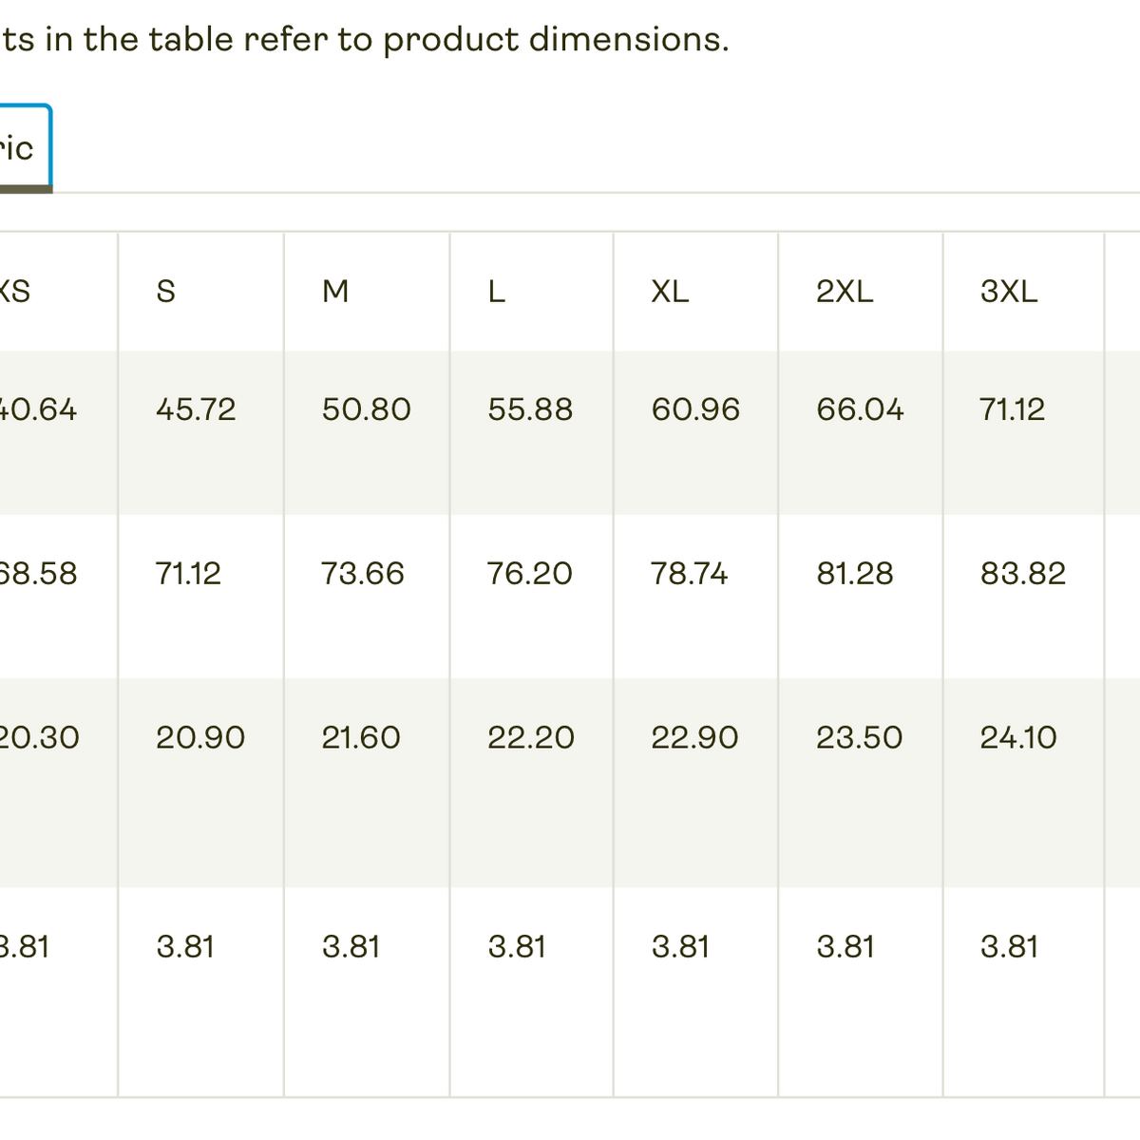Click the XL size column header
The height and width of the screenshot is (1140, 1140).
[x=670, y=291]
